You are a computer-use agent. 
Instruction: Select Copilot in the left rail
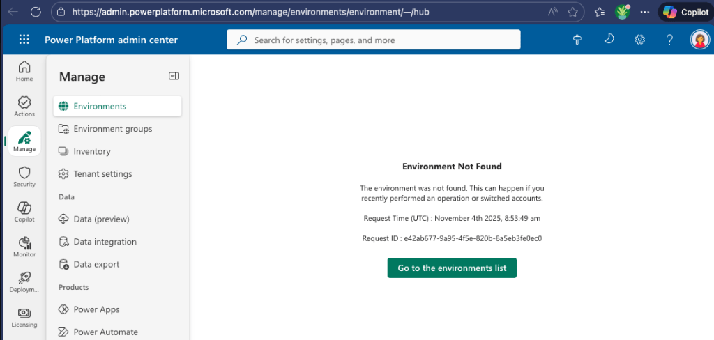pyautogui.click(x=24, y=212)
